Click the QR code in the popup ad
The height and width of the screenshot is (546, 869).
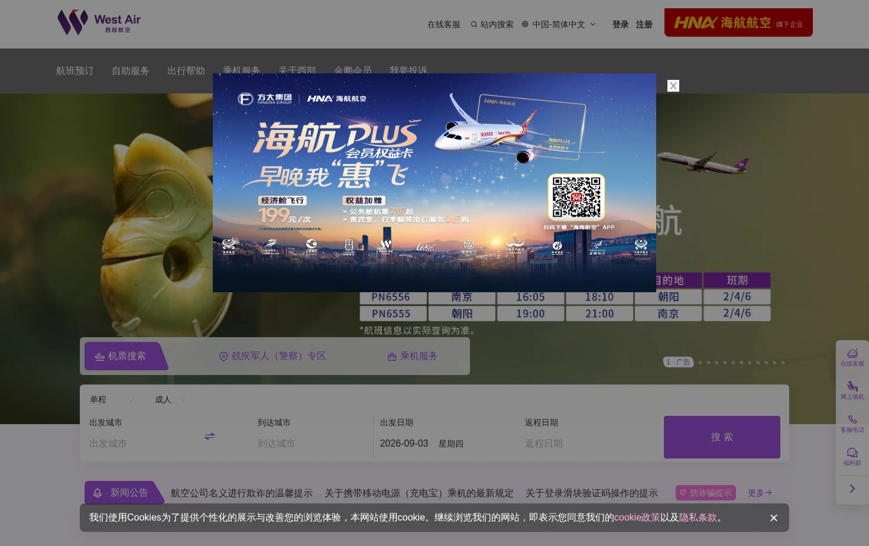pyautogui.click(x=576, y=197)
